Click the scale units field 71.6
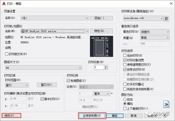 coord(86,100)
